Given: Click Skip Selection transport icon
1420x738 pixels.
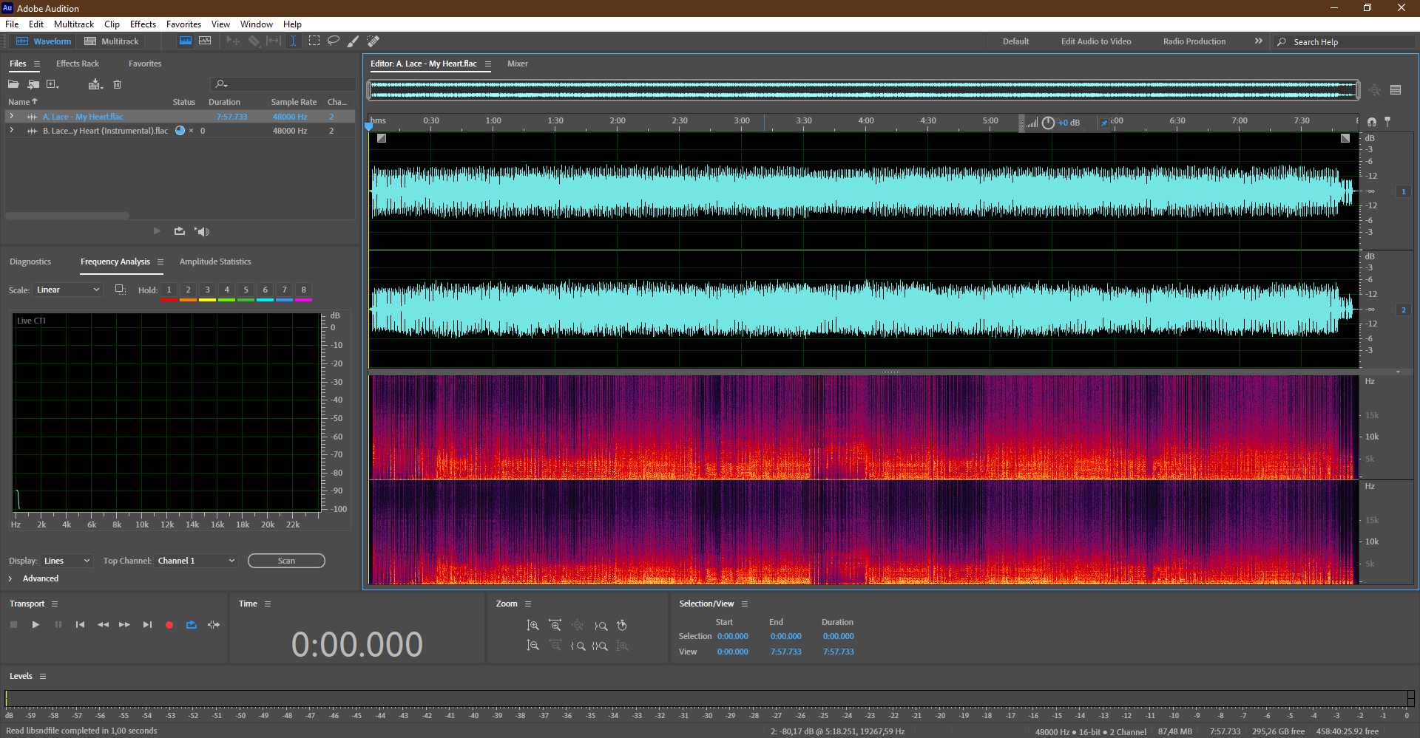Looking at the screenshot, I should 214,625.
